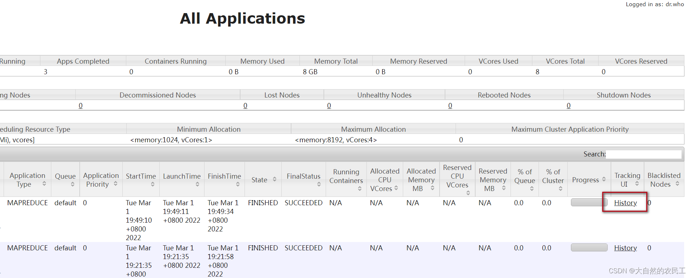Sort by % of Cluster arrows
This screenshot has height=278, width=691.
561,188
